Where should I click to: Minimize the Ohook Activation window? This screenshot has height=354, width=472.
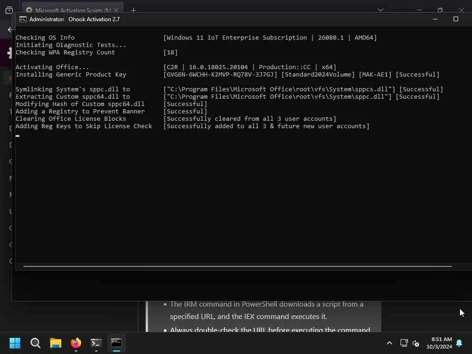[435, 19]
